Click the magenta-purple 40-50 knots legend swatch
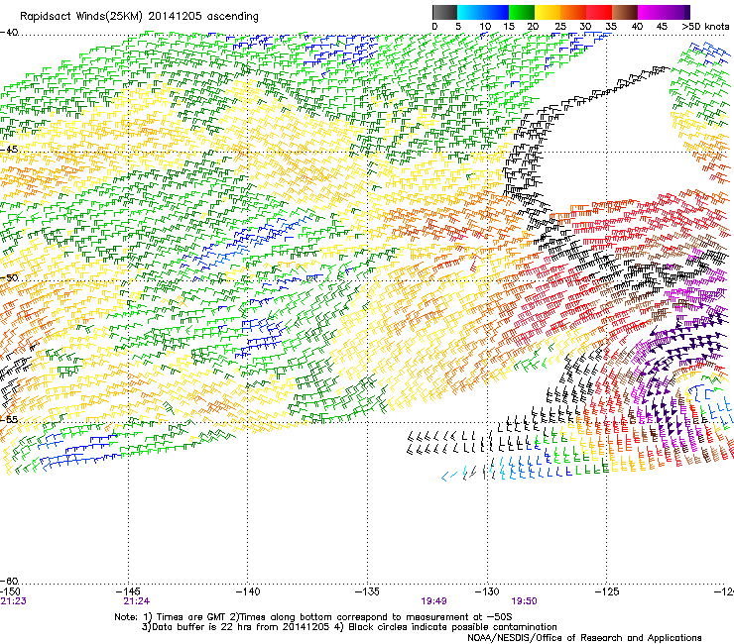This screenshot has height=644, width=734. [x=664, y=12]
